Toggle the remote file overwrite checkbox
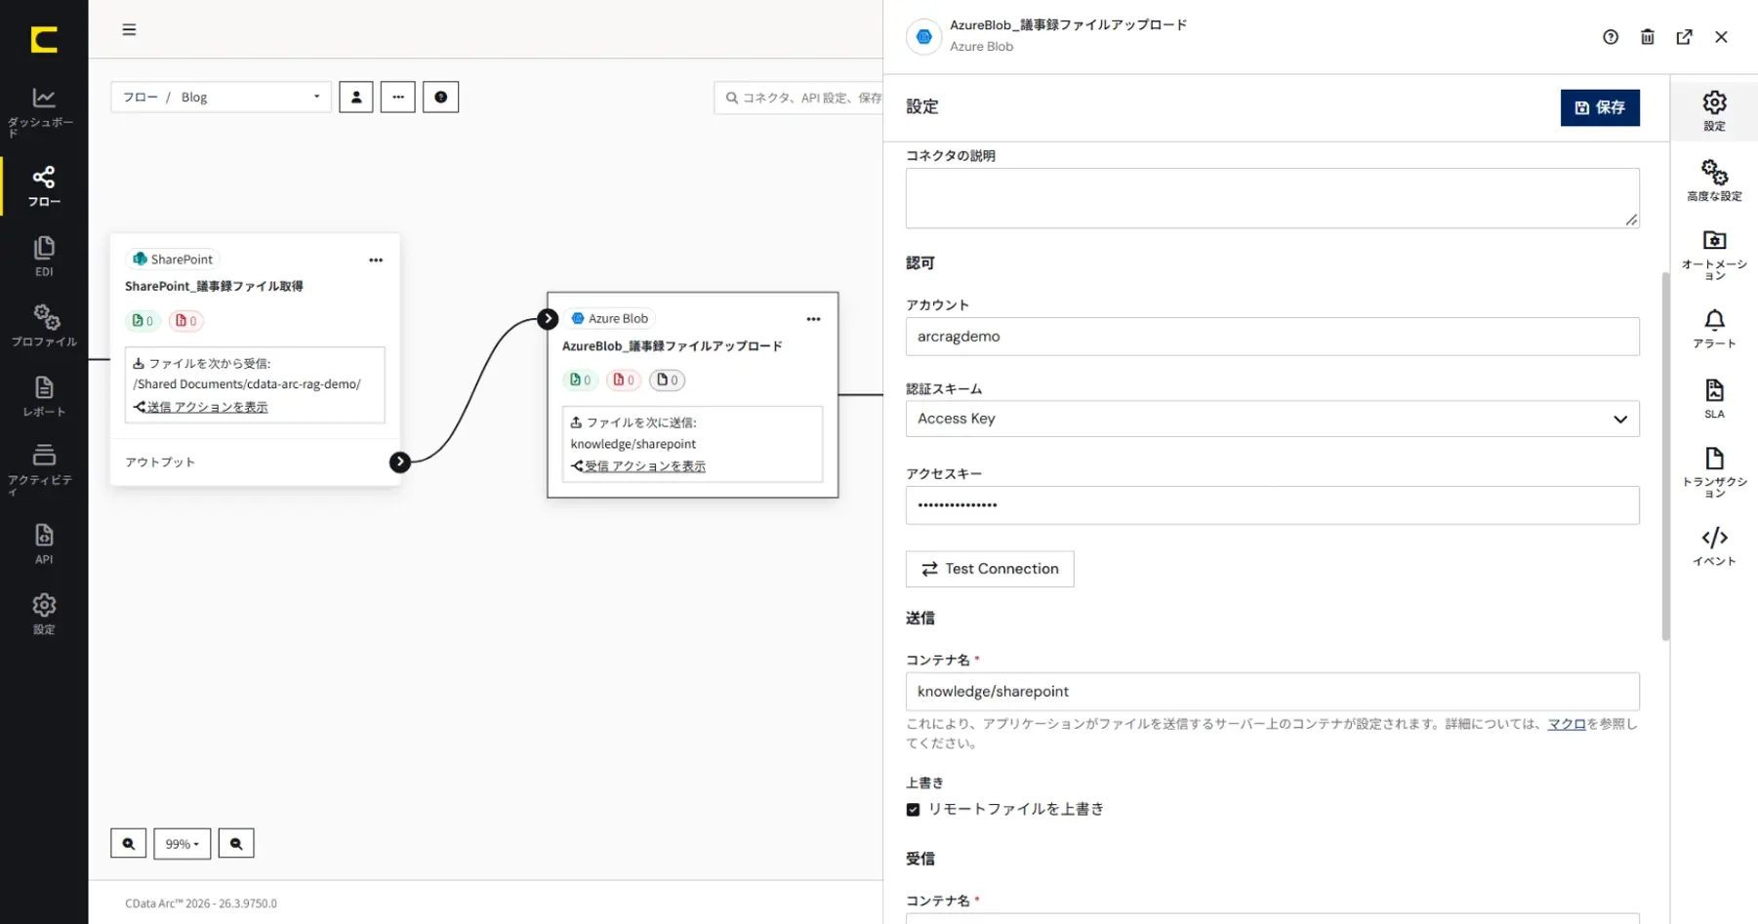Screen dimensions: 1758x924 (x=913, y=809)
